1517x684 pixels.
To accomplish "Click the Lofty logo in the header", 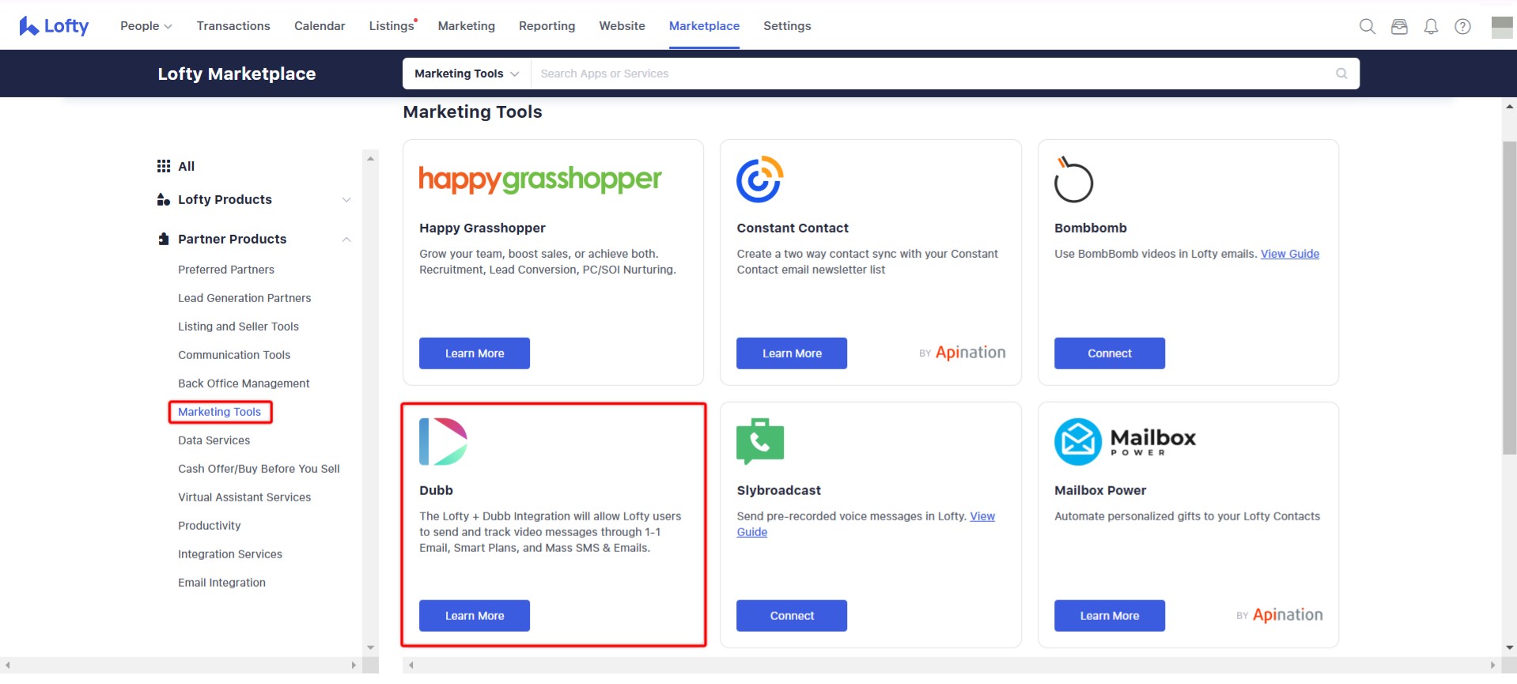I will point(54,26).
